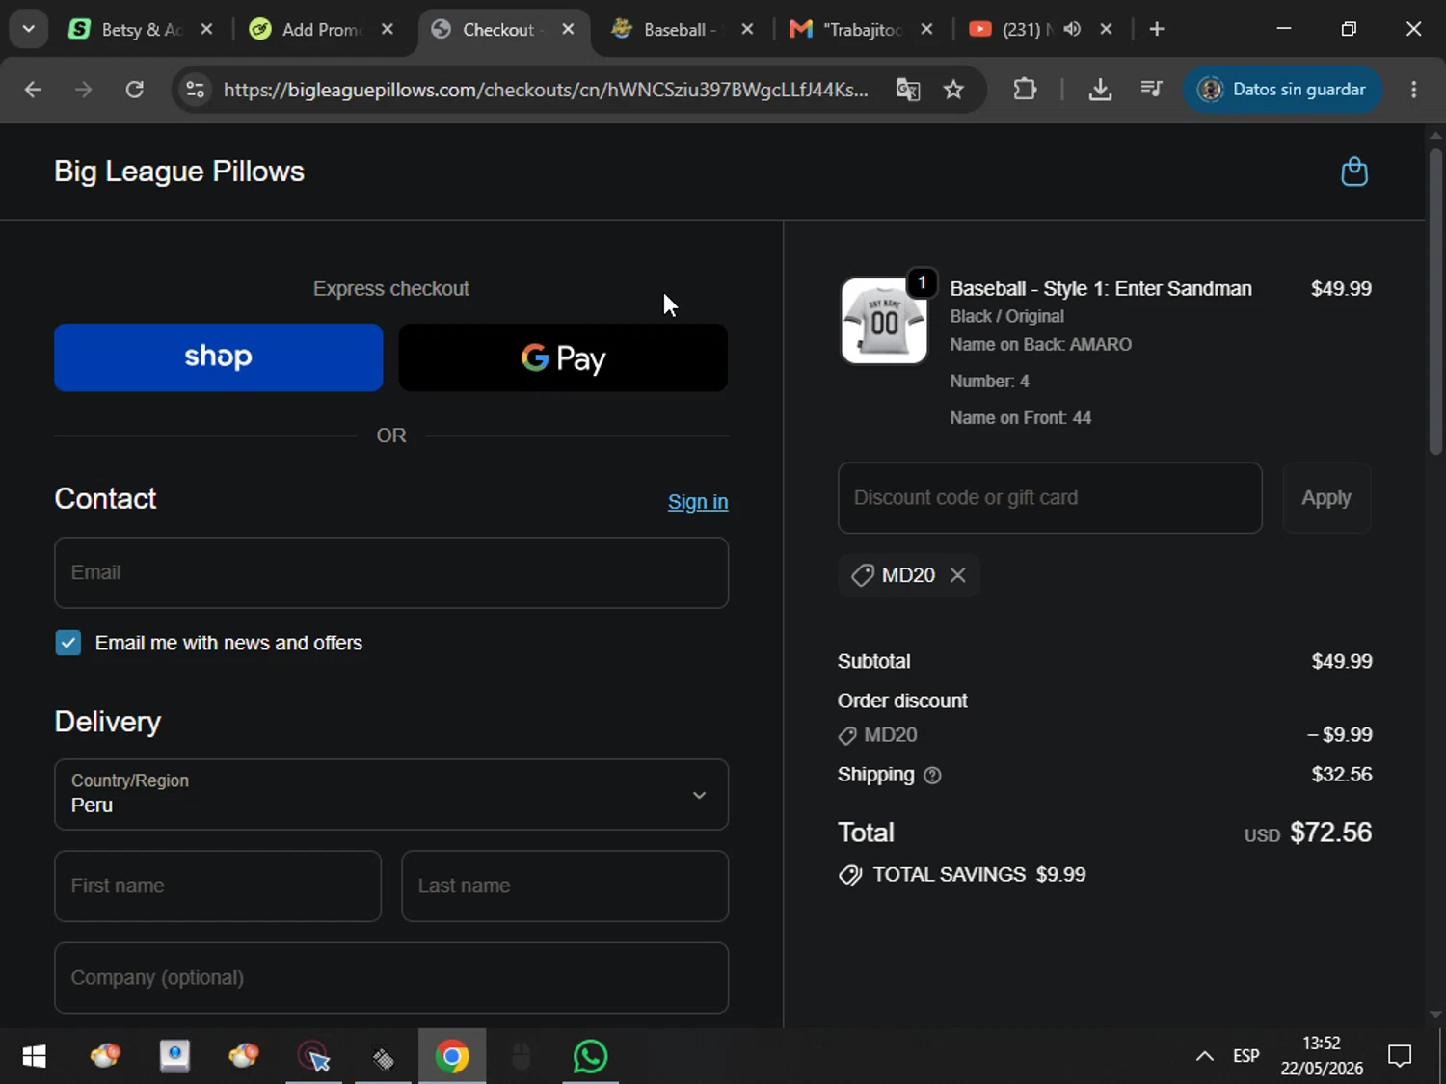The width and height of the screenshot is (1446, 1084).
Task: Close the Baseball tab
Action: [x=747, y=29]
